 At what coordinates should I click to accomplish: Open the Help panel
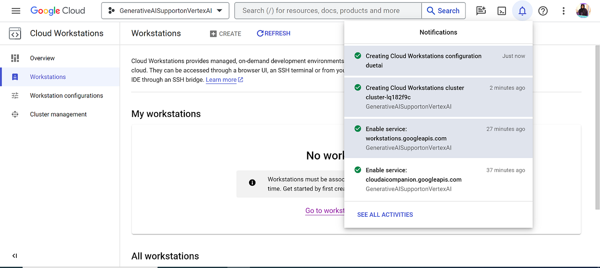tap(543, 11)
